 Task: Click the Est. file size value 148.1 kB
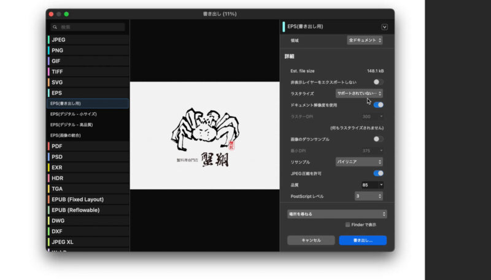click(x=376, y=71)
